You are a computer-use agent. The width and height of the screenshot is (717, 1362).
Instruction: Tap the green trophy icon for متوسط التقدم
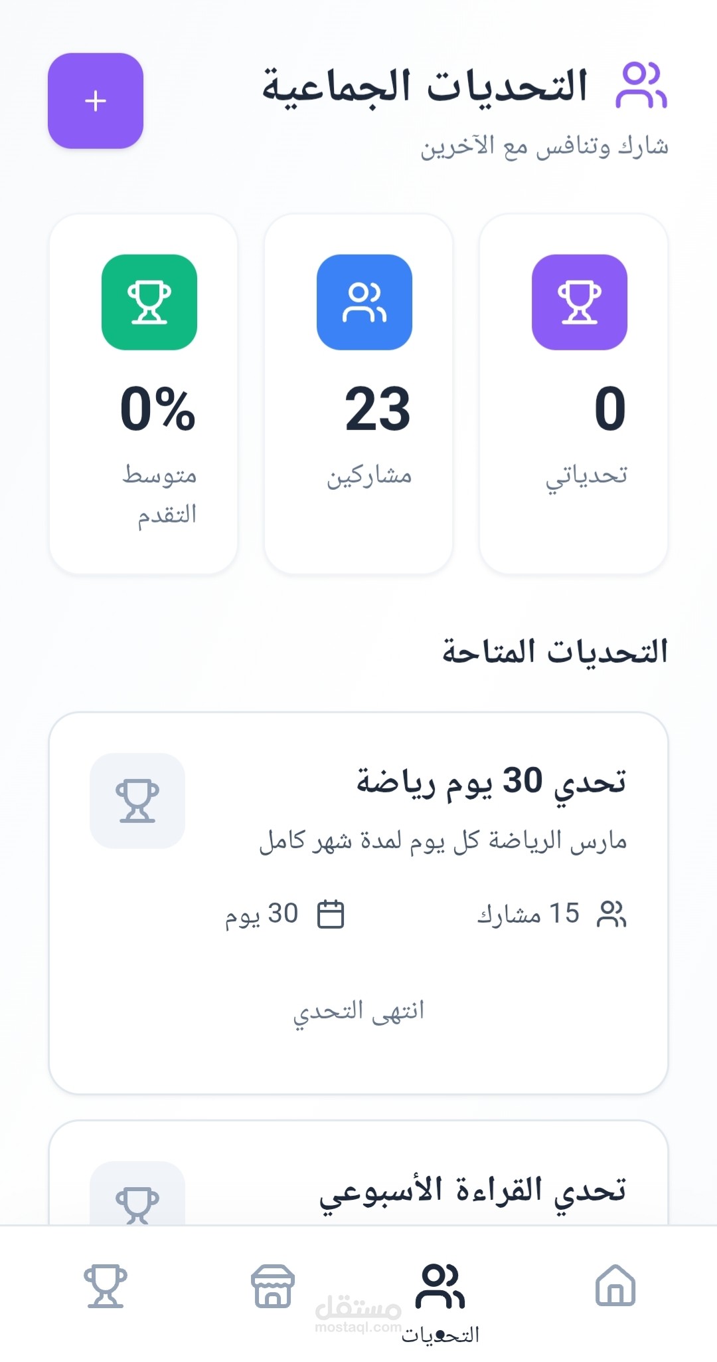[x=149, y=302]
